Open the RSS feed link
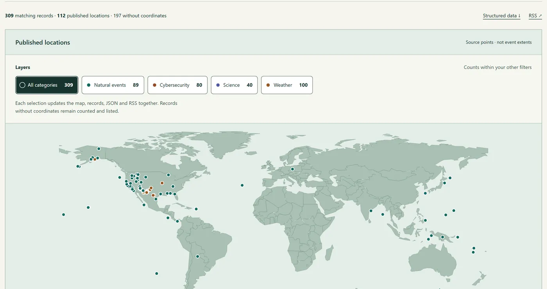This screenshot has height=289, width=547. [535, 16]
